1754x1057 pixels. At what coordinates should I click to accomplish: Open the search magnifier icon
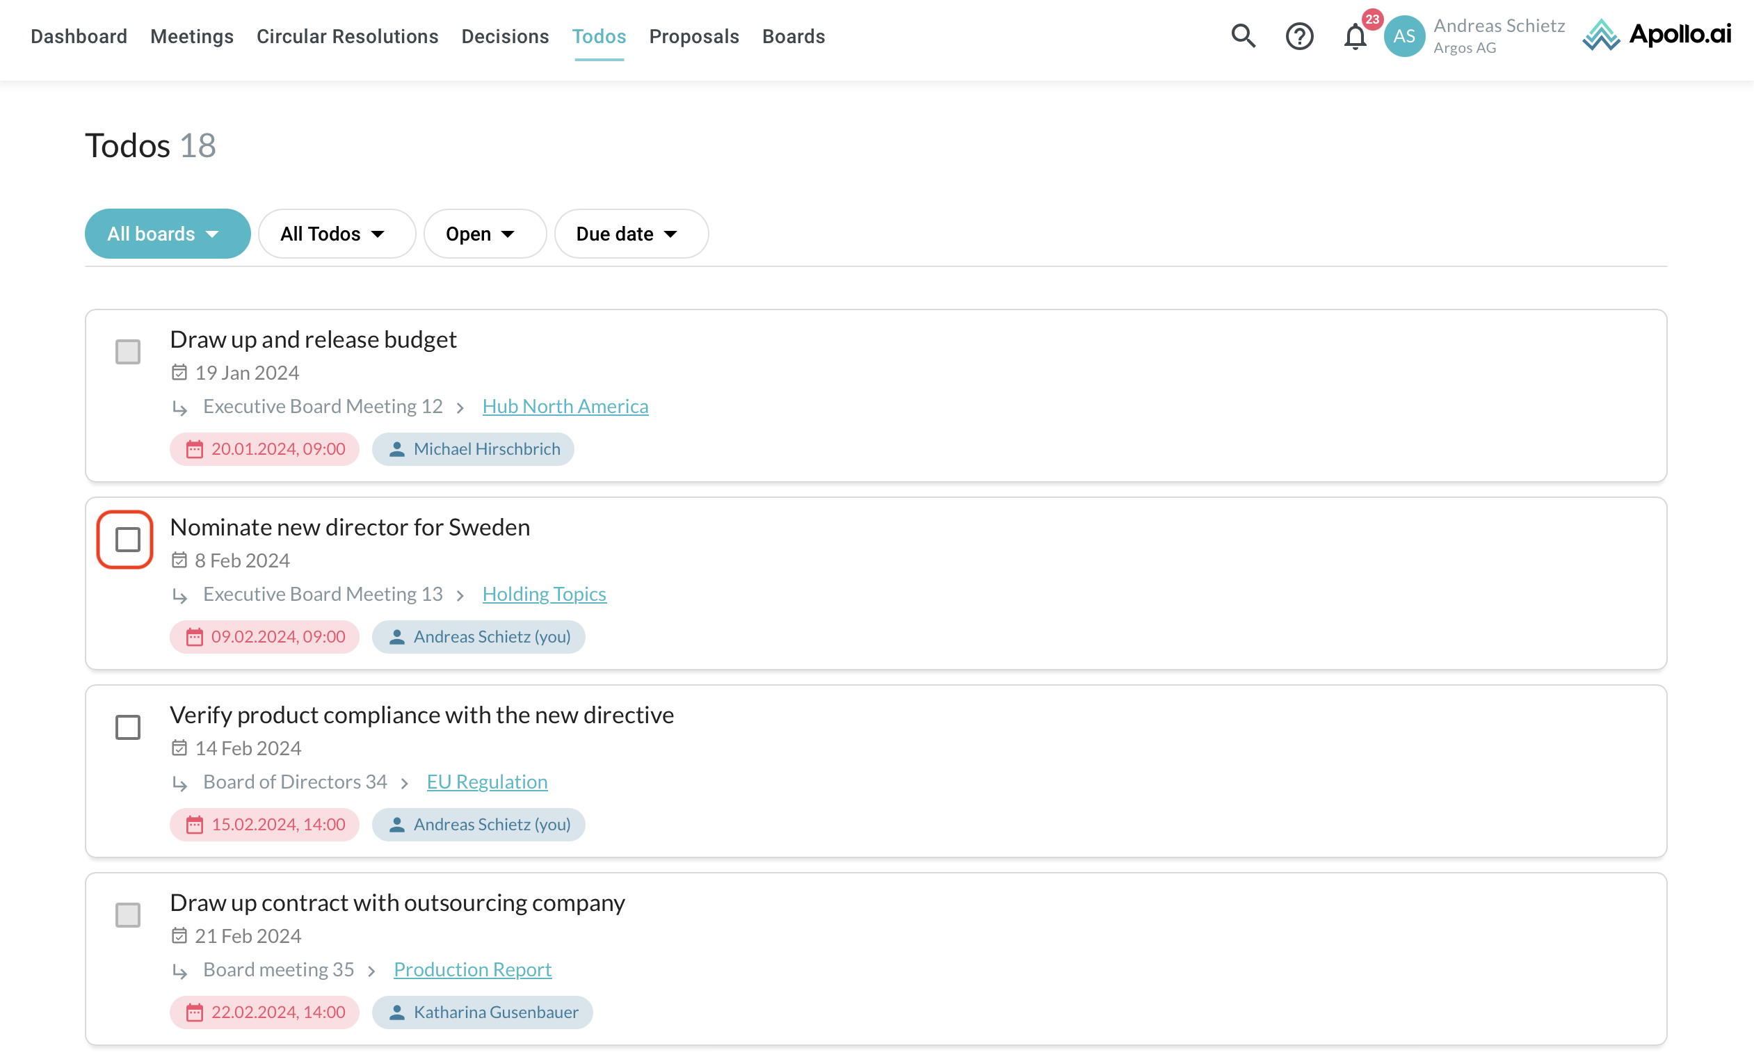pyautogui.click(x=1243, y=35)
